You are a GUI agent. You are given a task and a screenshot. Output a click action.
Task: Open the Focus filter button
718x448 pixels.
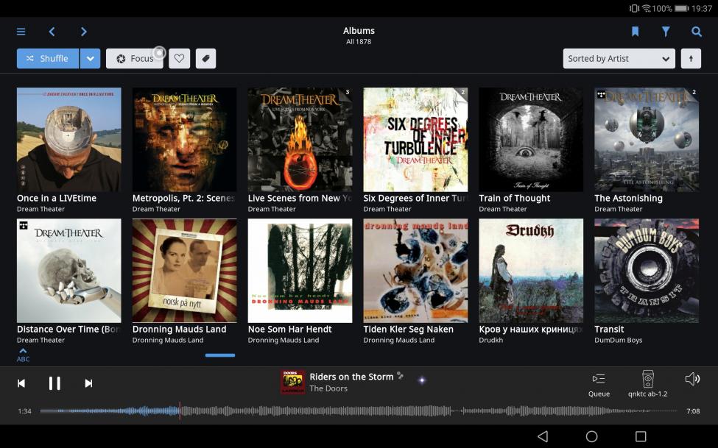(x=135, y=59)
